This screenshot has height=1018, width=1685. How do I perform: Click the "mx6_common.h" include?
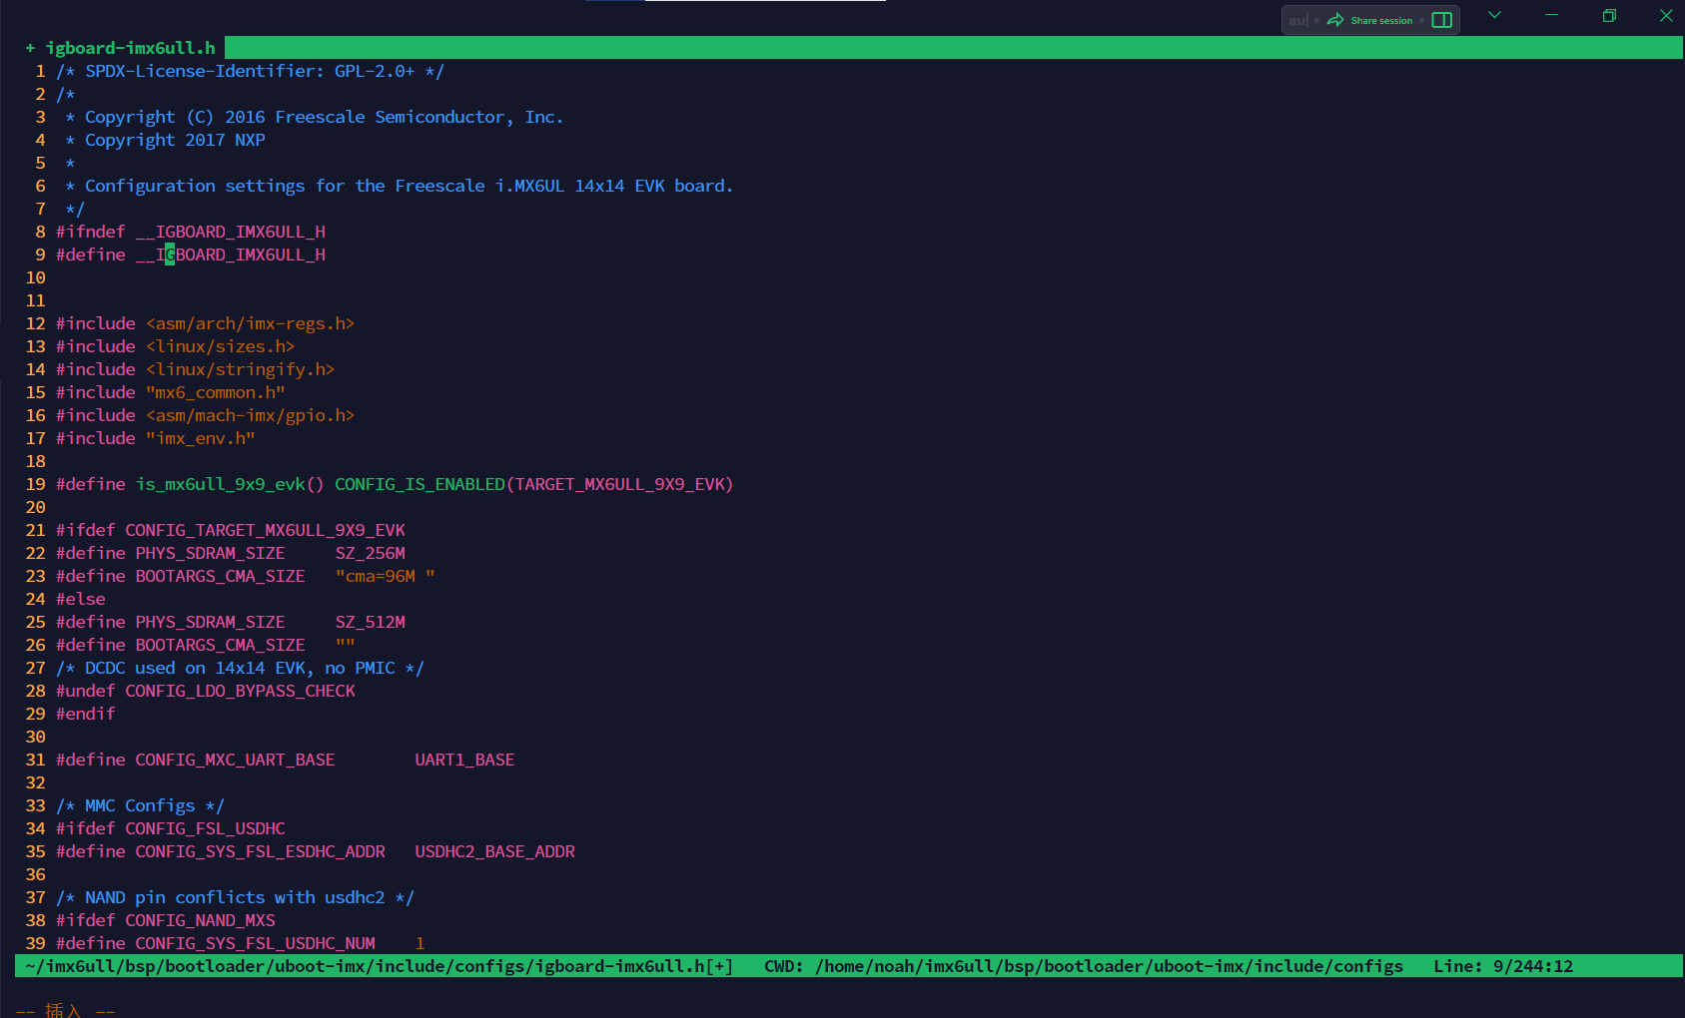click(215, 392)
